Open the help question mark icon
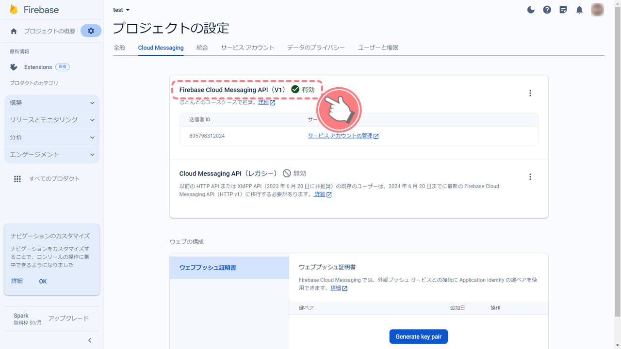621x349 pixels. tap(547, 10)
